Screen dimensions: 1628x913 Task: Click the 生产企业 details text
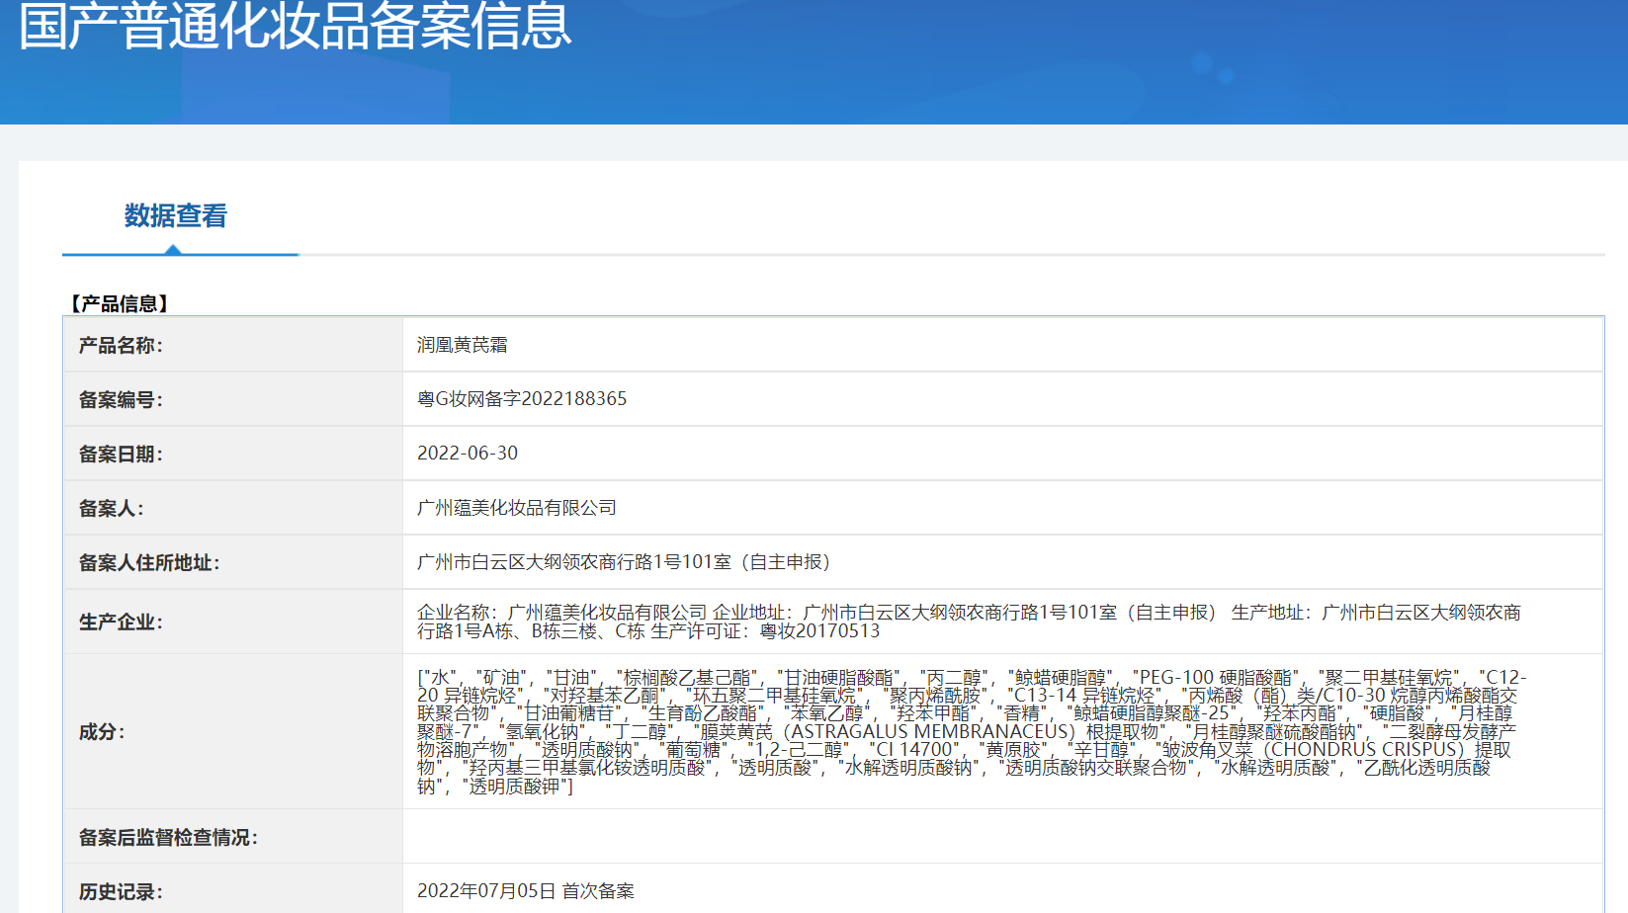(x=969, y=622)
